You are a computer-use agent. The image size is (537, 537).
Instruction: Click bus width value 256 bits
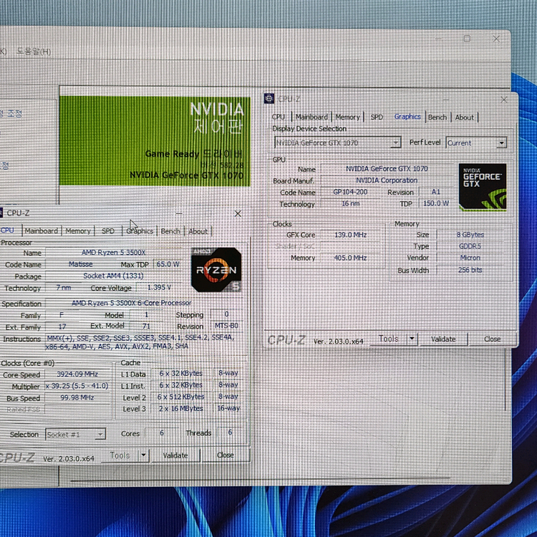click(x=470, y=270)
